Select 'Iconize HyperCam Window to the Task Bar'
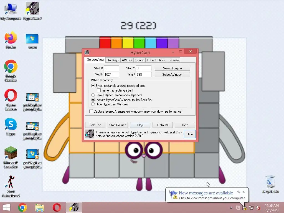The width and height of the screenshot is (284, 213). coord(93,100)
